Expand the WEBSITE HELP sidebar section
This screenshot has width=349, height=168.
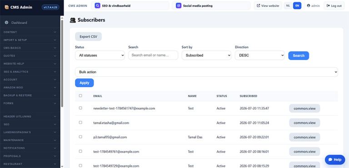30,64
